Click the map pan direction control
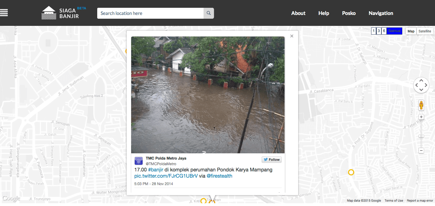Image resolution: width=435 pixels, height=206 pixels. coord(421,85)
